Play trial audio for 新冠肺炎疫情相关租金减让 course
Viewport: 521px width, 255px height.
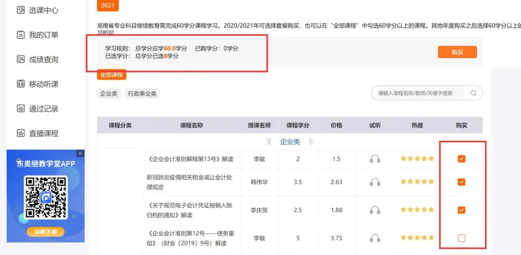375,182
